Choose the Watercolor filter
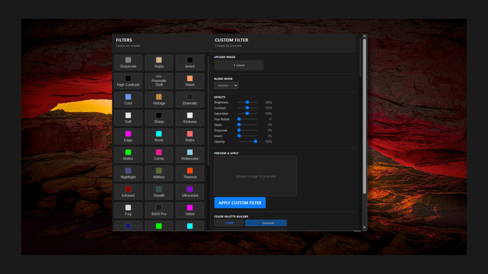Viewport: 488px width, 274px height. click(x=189, y=155)
